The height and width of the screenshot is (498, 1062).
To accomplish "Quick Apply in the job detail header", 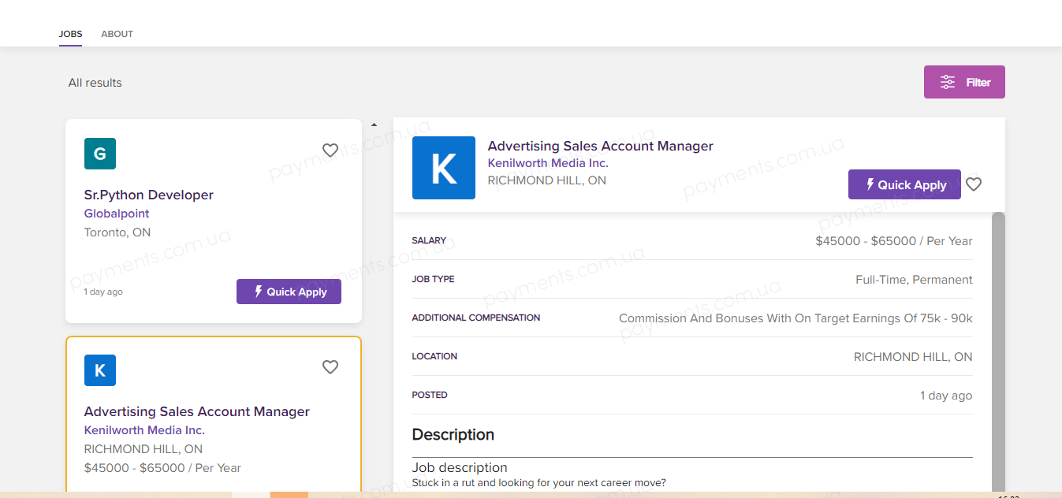I will pyautogui.click(x=904, y=184).
